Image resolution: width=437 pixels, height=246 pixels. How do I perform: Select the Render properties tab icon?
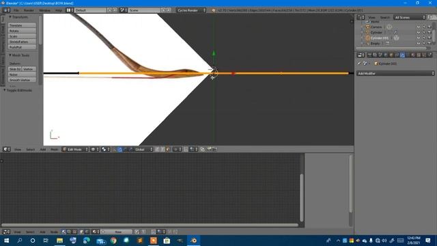[369, 55]
